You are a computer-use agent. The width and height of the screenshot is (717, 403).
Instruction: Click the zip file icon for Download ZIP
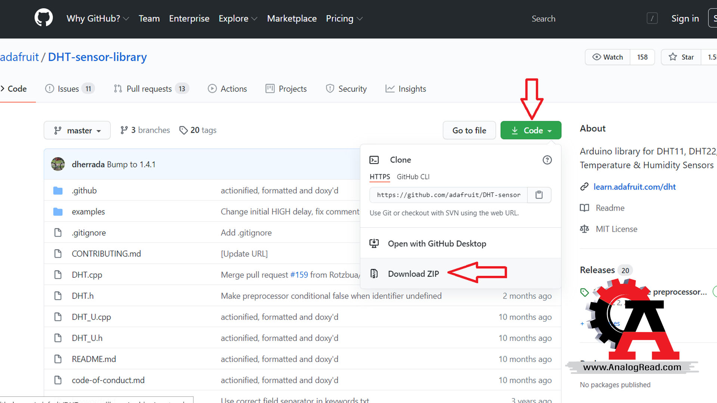374,274
